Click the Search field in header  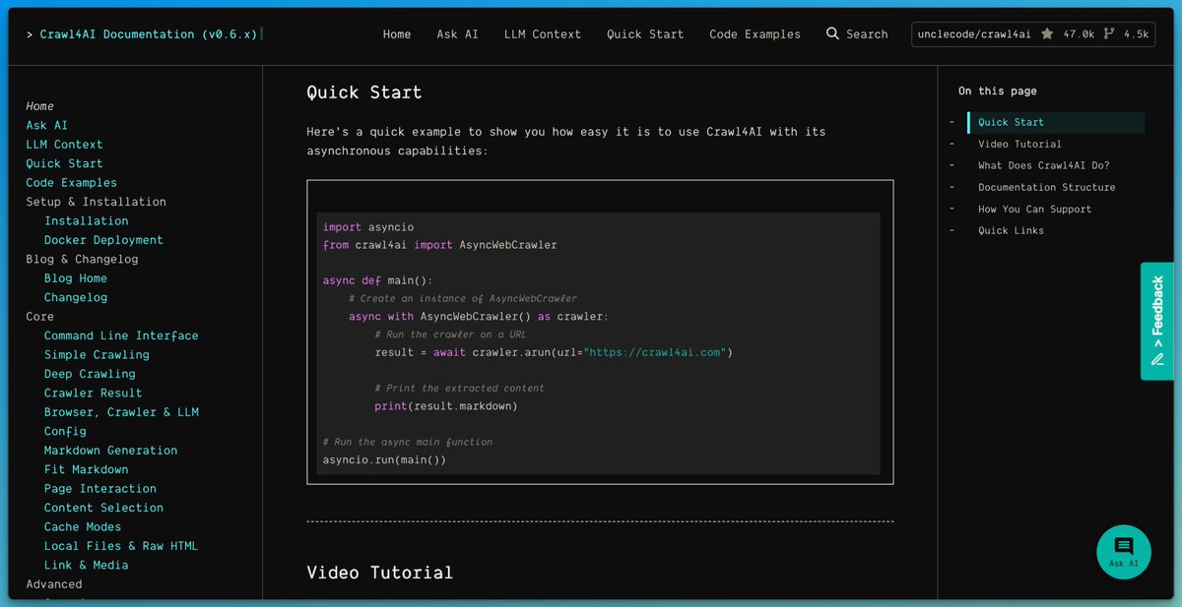coord(857,33)
